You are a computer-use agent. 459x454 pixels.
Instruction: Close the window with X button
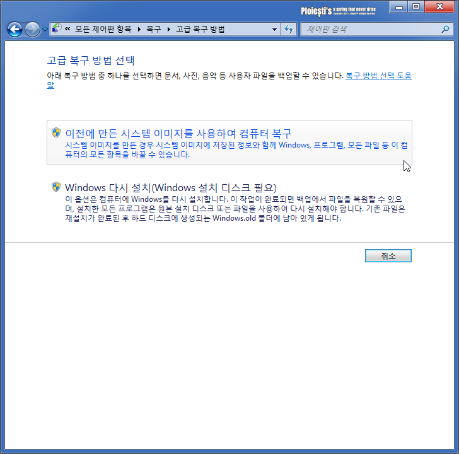tap(439, 7)
